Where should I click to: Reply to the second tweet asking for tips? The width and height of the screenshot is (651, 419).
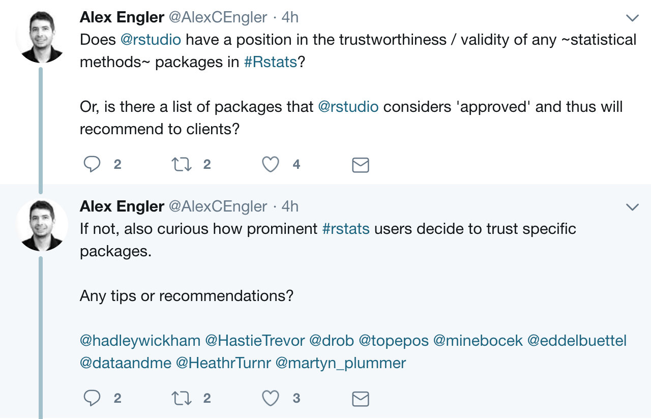[92, 398]
